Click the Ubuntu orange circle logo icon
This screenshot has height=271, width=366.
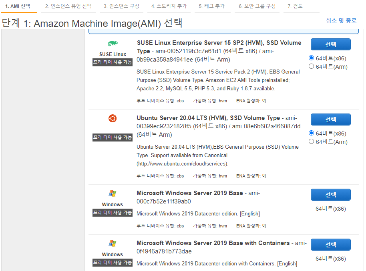(x=113, y=118)
